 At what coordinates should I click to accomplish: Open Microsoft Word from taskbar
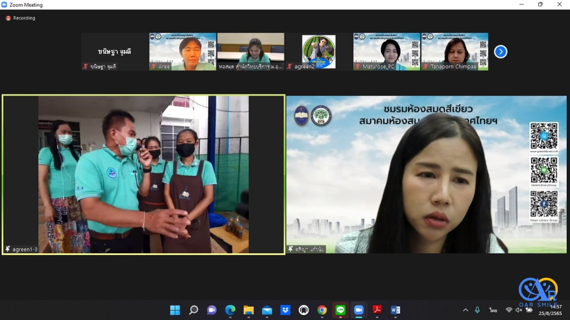(395, 310)
